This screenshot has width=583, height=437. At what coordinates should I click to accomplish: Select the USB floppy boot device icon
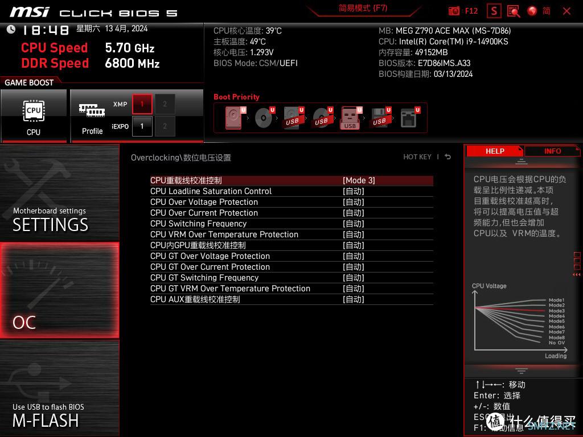(x=380, y=117)
